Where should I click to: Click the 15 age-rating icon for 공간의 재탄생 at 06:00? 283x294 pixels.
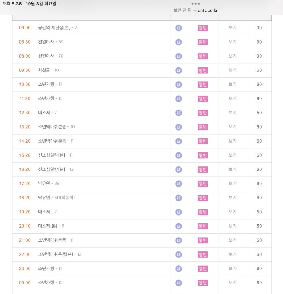click(x=179, y=28)
